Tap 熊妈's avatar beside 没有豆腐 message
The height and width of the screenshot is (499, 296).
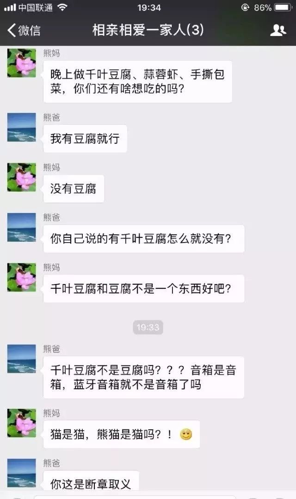tap(22, 177)
